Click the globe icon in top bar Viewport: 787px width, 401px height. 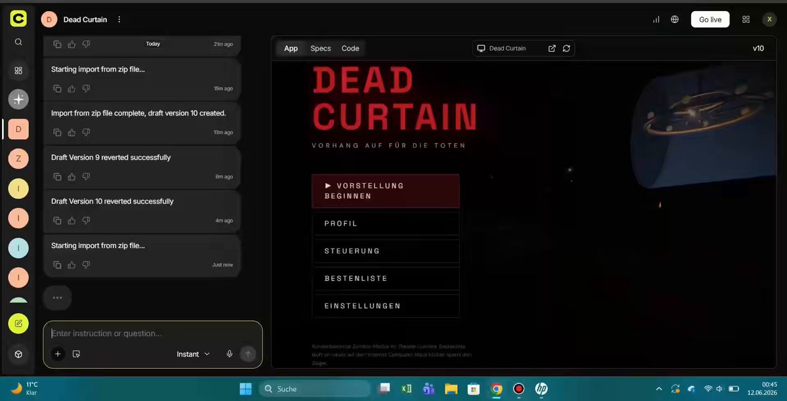pyautogui.click(x=675, y=20)
